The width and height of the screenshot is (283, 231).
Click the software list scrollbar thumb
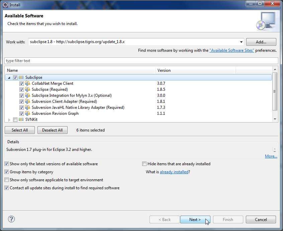tap(275, 91)
